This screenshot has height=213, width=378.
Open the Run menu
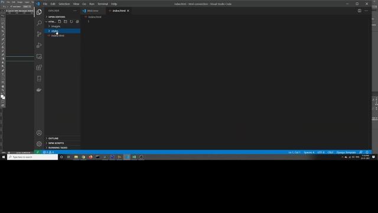pos(92,4)
